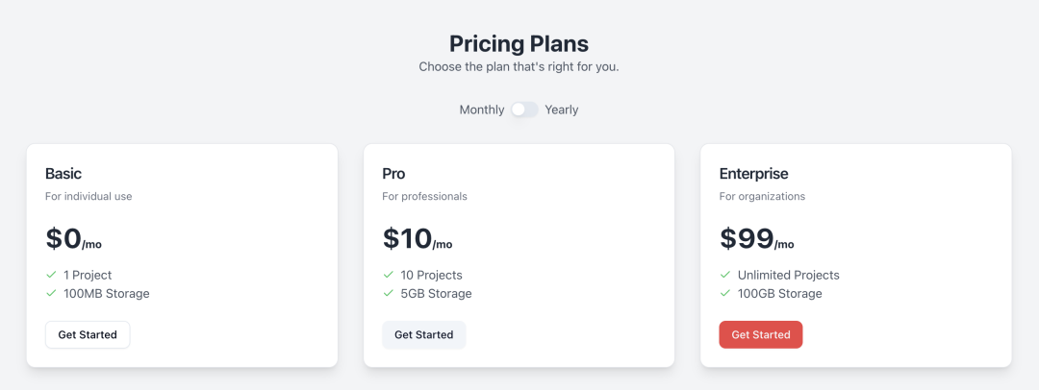
Task: Select the Pro plan title
Action: [x=393, y=174]
